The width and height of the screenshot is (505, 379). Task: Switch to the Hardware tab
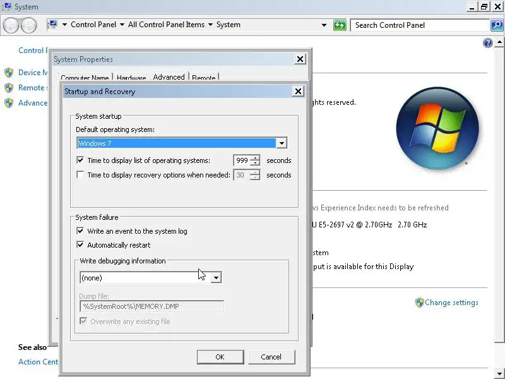tap(131, 78)
